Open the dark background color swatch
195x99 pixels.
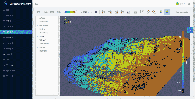tap(96, 12)
